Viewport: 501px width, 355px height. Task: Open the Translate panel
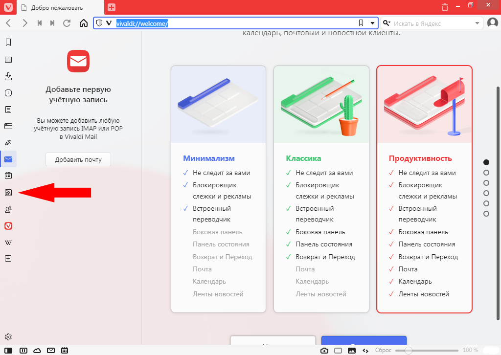tap(8, 143)
